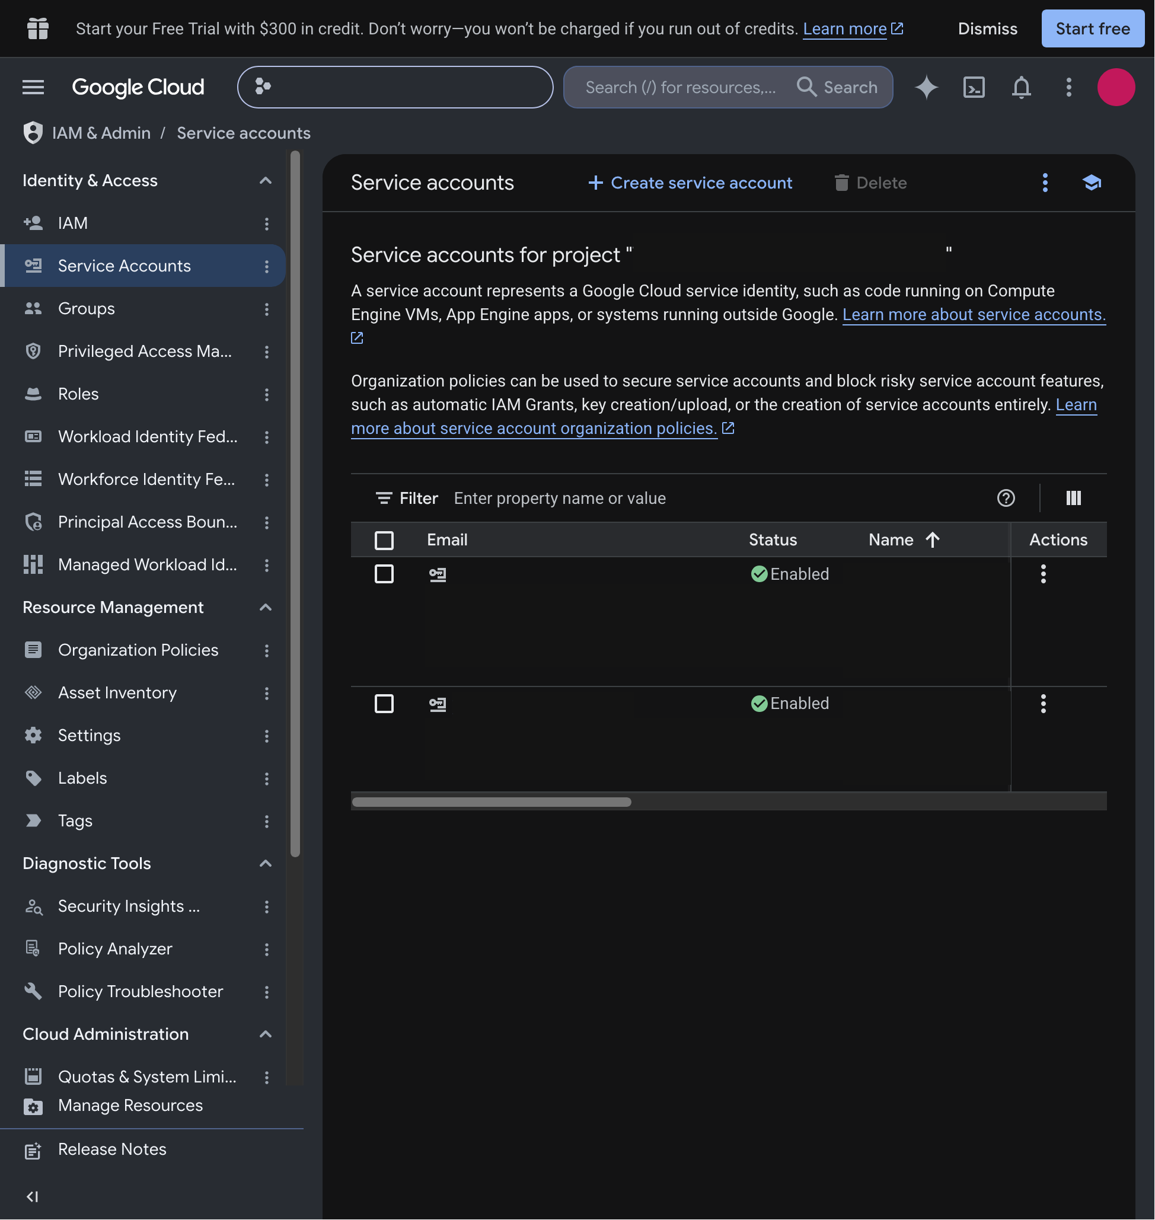Image resolution: width=1155 pixels, height=1220 pixels.
Task: Open the notifications bell
Action: click(1022, 87)
